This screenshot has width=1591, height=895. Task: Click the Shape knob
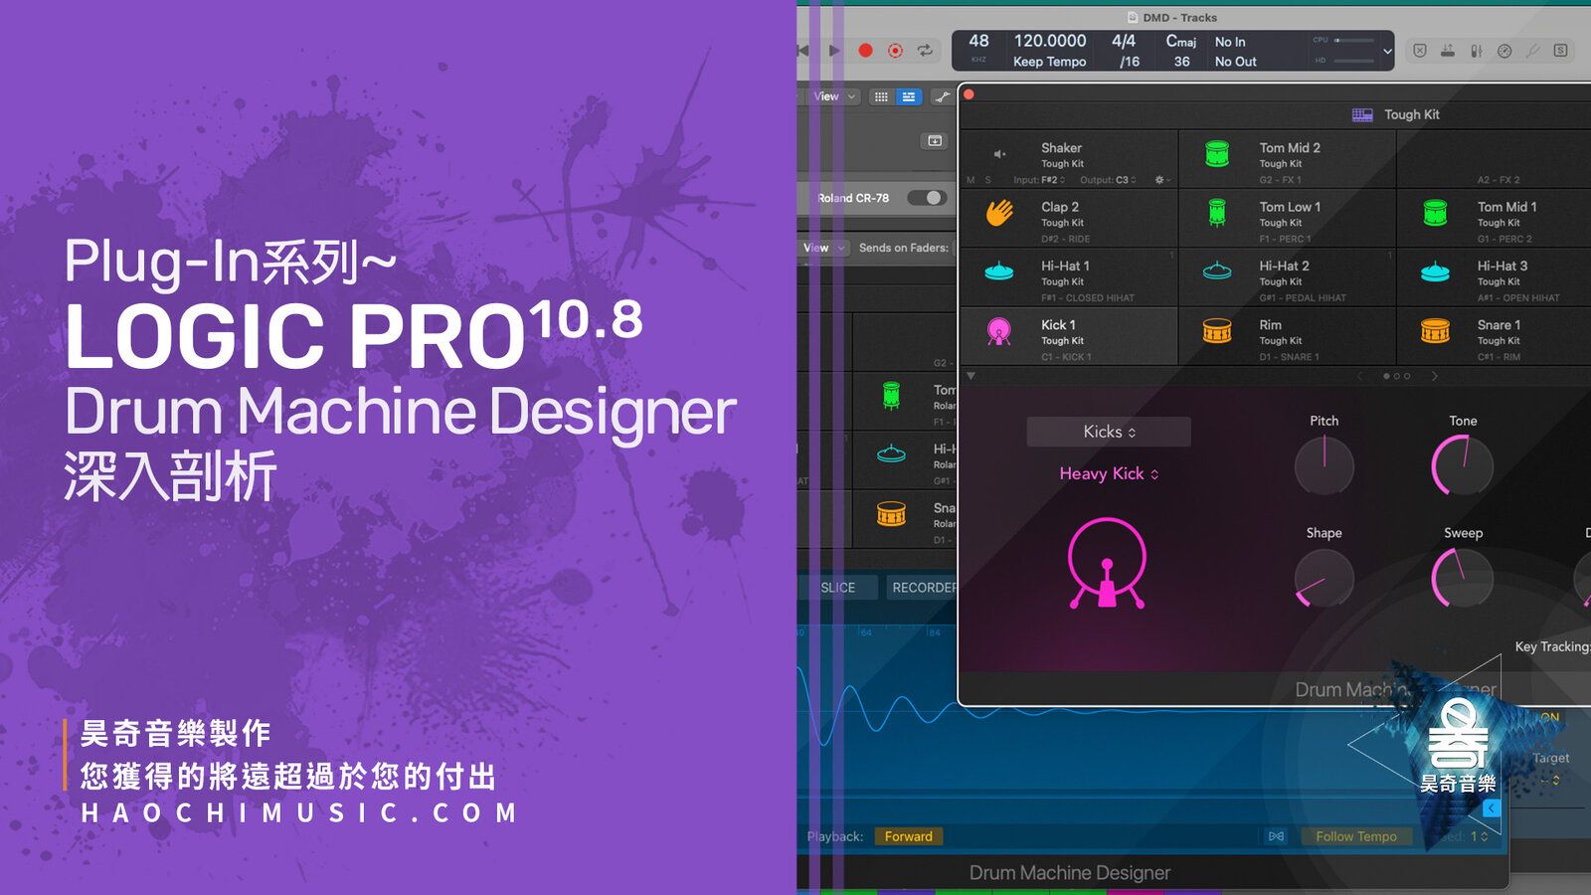point(1324,577)
